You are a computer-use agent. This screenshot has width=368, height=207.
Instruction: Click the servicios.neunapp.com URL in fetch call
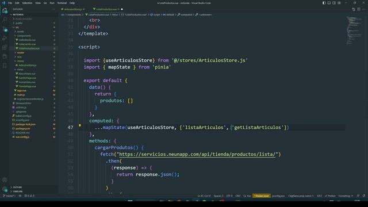pos(197,154)
